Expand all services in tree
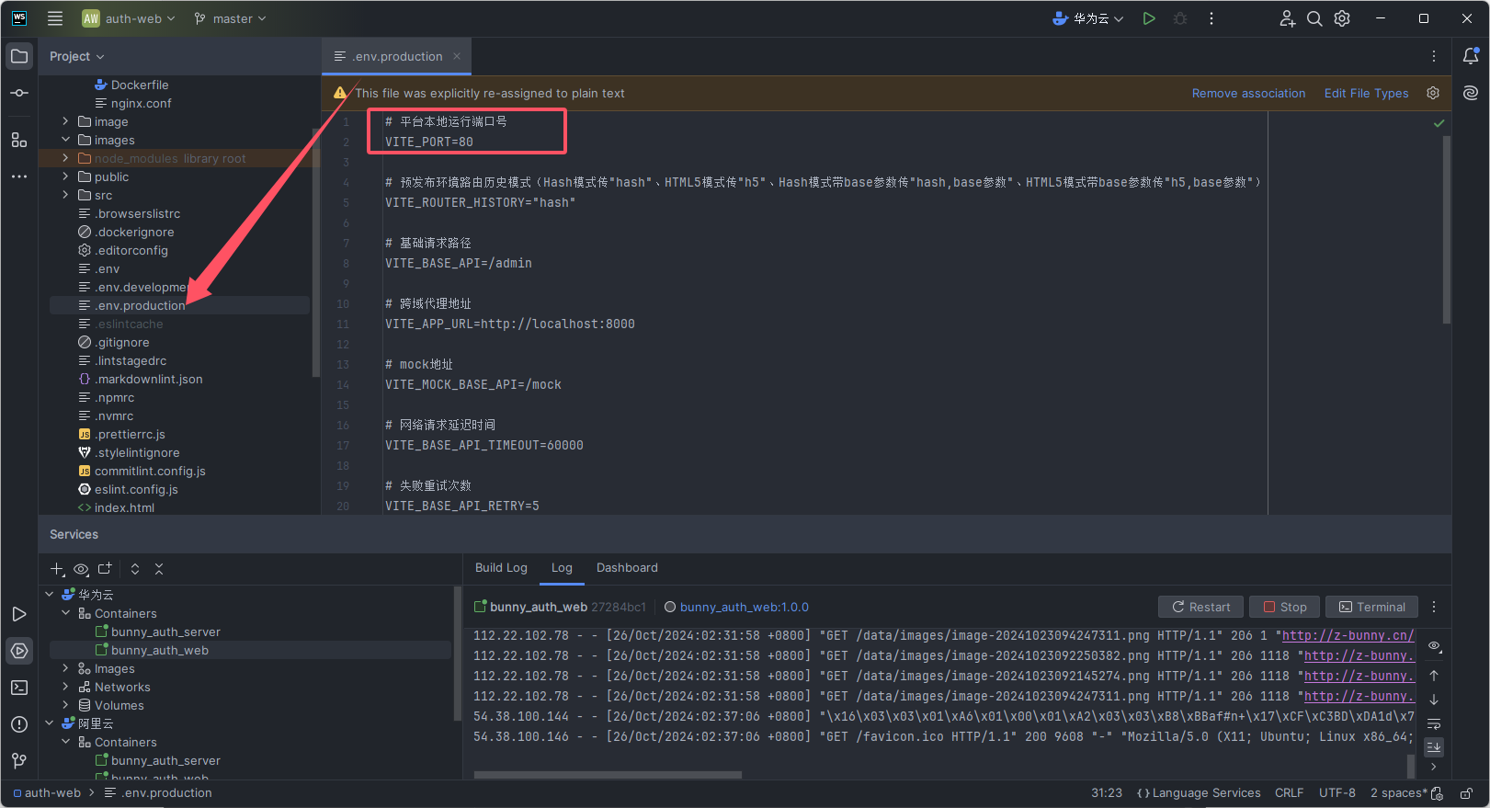The image size is (1490, 808). [x=135, y=569]
